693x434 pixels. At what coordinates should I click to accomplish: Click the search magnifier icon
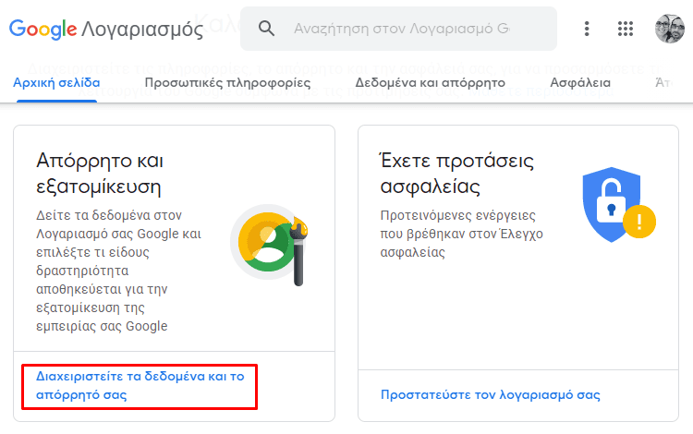point(266,29)
